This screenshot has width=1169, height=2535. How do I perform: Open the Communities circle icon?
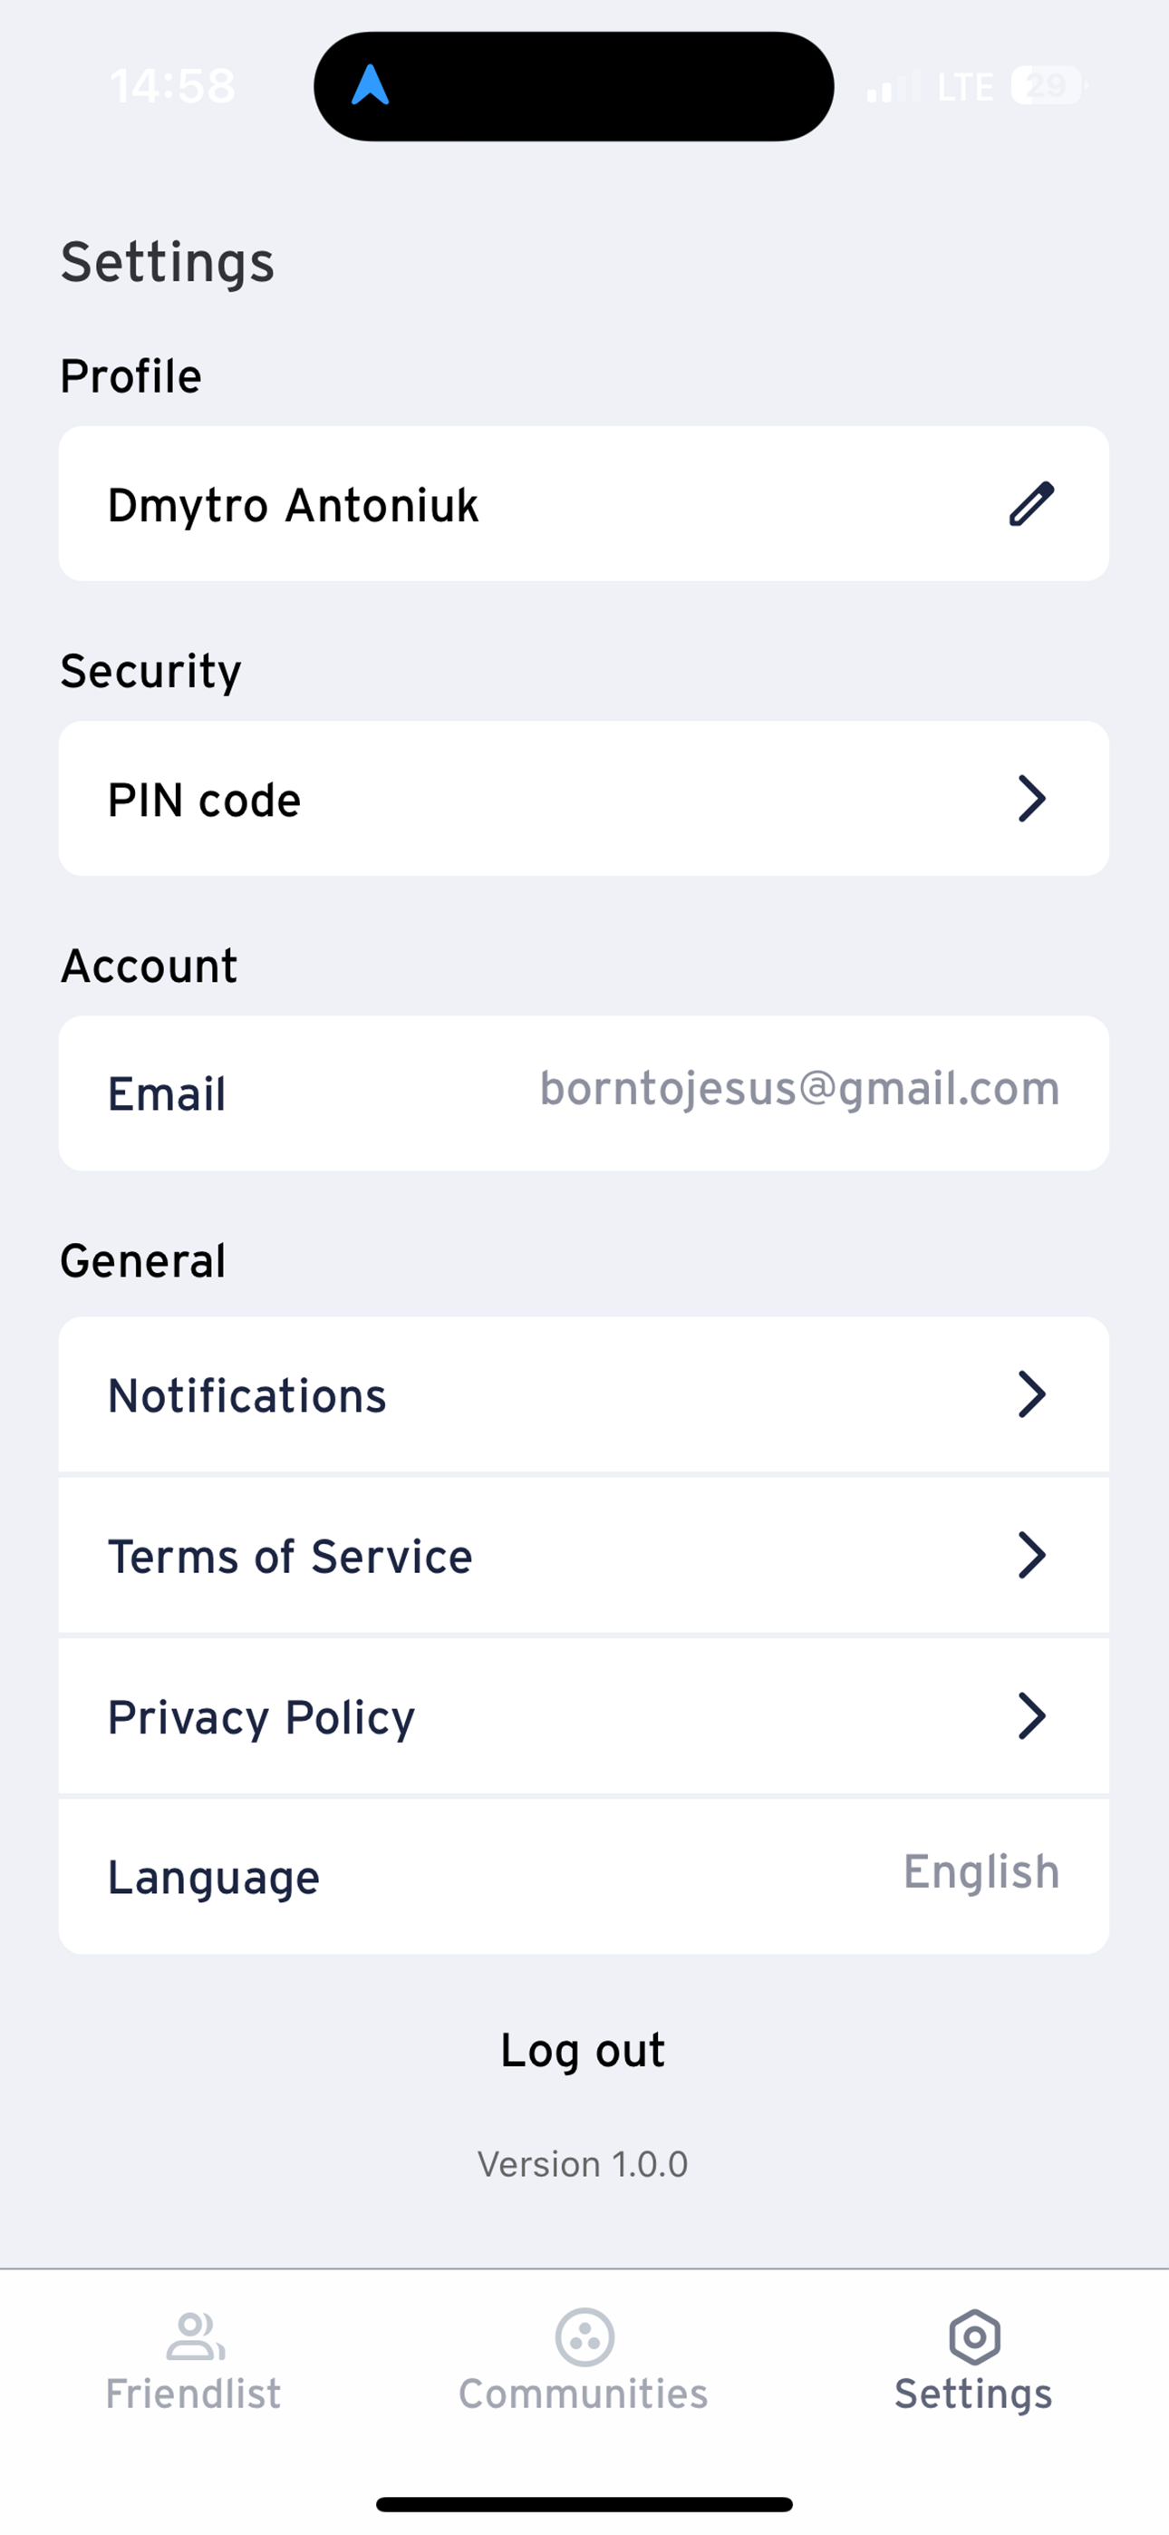[584, 2337]
